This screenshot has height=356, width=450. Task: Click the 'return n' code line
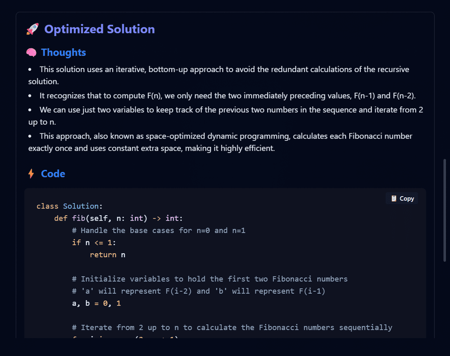[x=107, y=255]
